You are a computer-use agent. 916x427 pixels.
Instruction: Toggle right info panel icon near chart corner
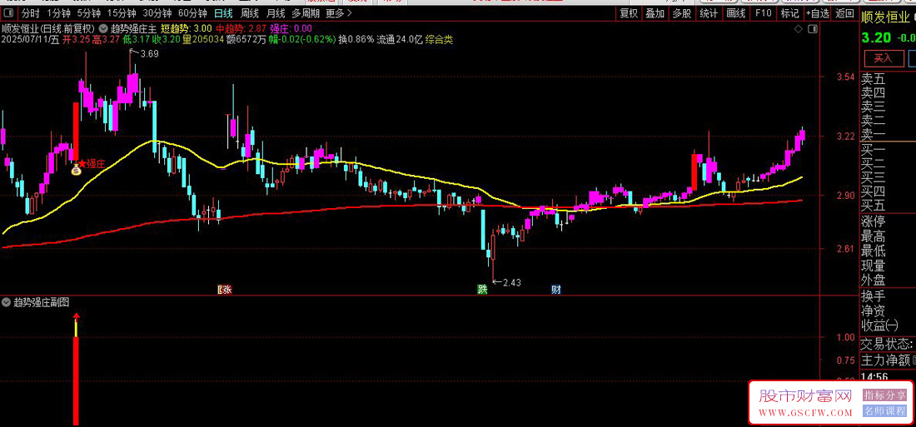(x=813, y=28)
